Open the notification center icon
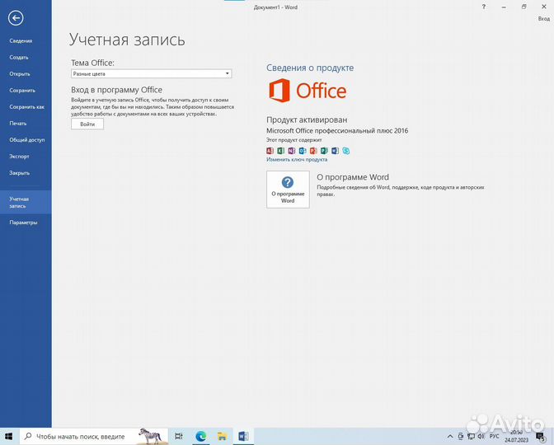Viewport: 554px width, 445px height. [x=541, y=437]
